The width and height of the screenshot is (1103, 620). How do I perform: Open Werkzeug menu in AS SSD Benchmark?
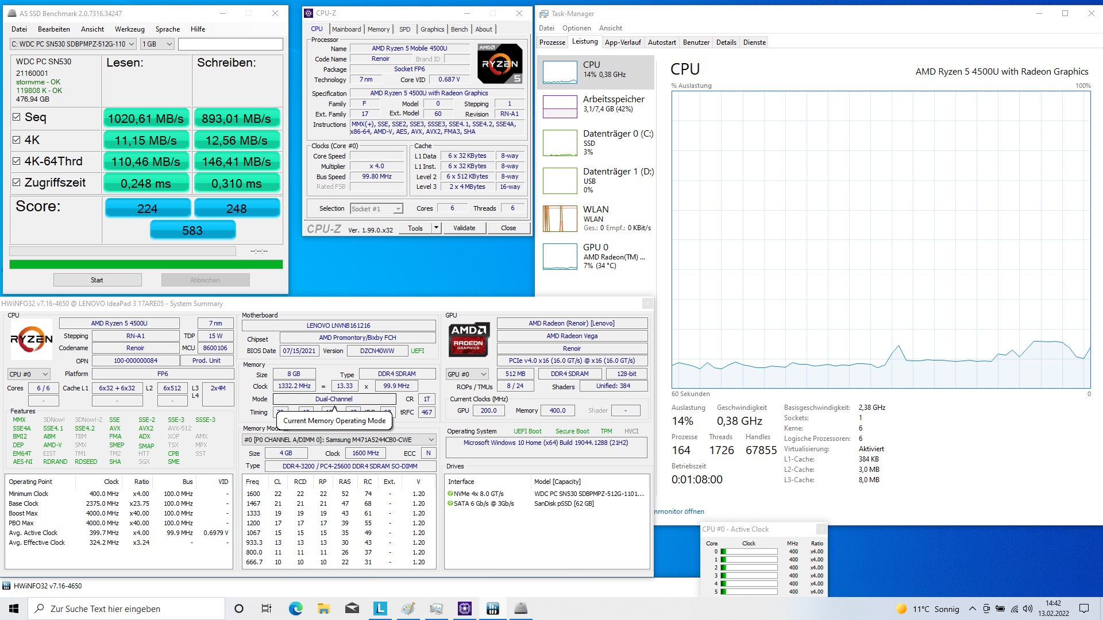click(x=129, y=29)
